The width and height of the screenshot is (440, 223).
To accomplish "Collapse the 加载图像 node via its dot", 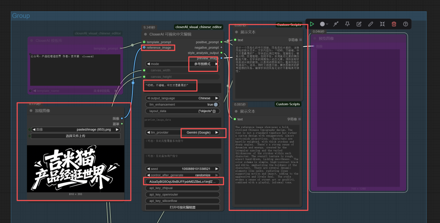I will tap(31, 110).
